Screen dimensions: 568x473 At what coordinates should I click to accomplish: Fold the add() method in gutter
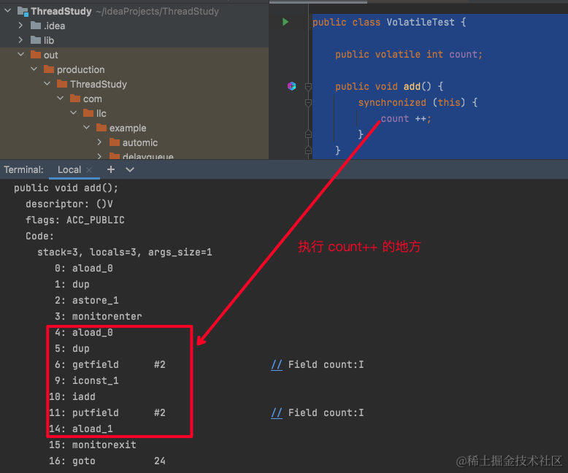pyautogui.click(x=308, y=87)
